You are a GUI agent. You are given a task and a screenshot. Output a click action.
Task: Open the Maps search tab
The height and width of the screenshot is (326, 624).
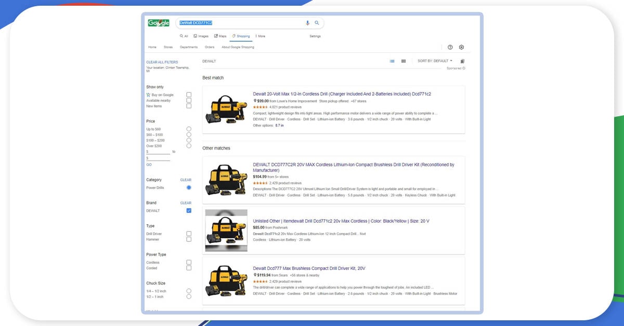(x=220, y=36)
